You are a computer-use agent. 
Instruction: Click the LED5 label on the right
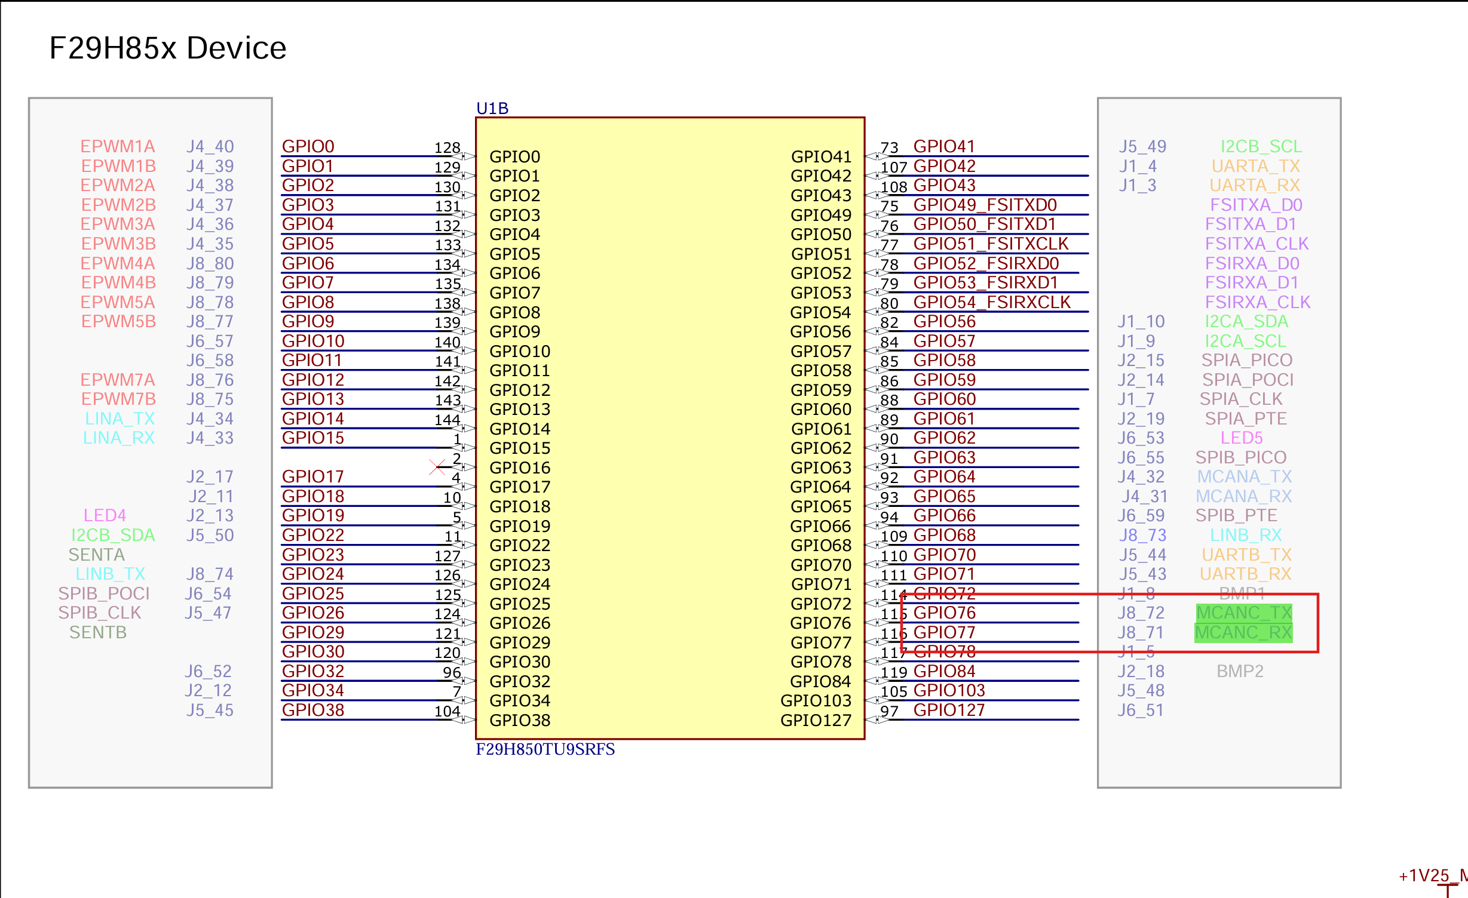tap(1242, 438)
